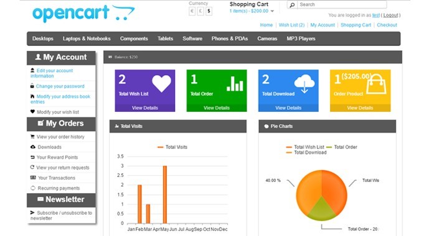
Task: Toggle the Total Order legend entry
Action: click(x=342, y=147)
